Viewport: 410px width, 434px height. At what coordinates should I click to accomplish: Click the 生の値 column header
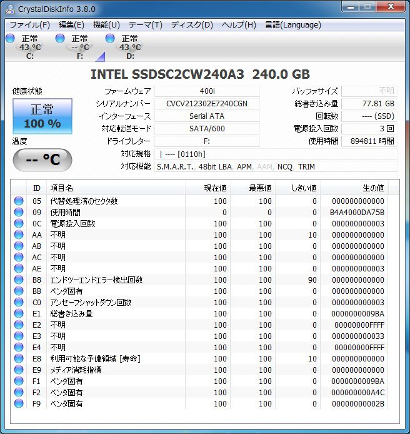pos(354,188)
